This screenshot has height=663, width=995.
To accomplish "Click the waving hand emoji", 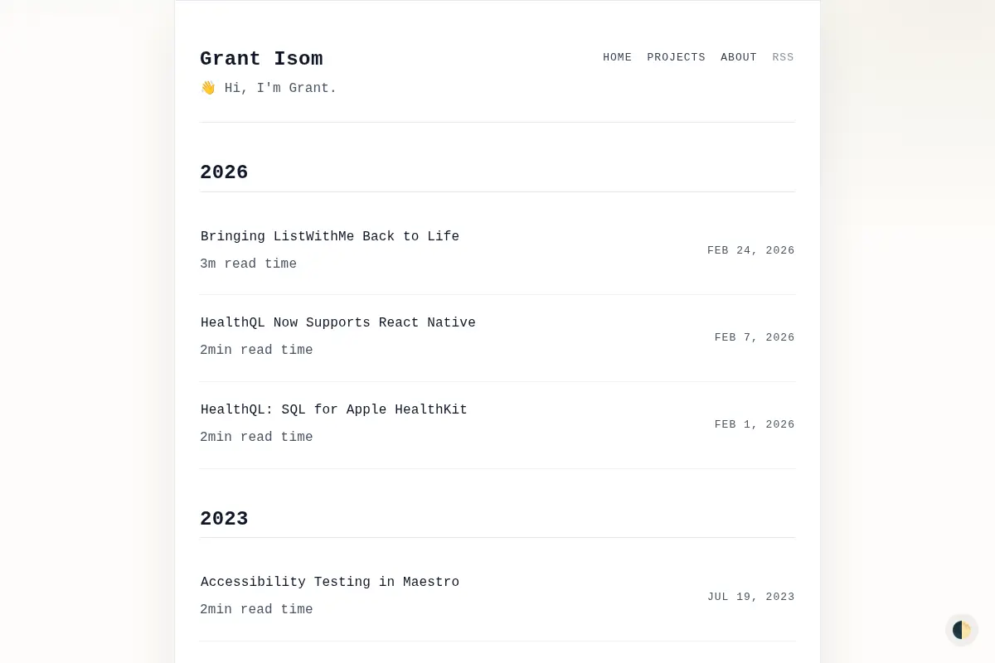I will point(208,88).
